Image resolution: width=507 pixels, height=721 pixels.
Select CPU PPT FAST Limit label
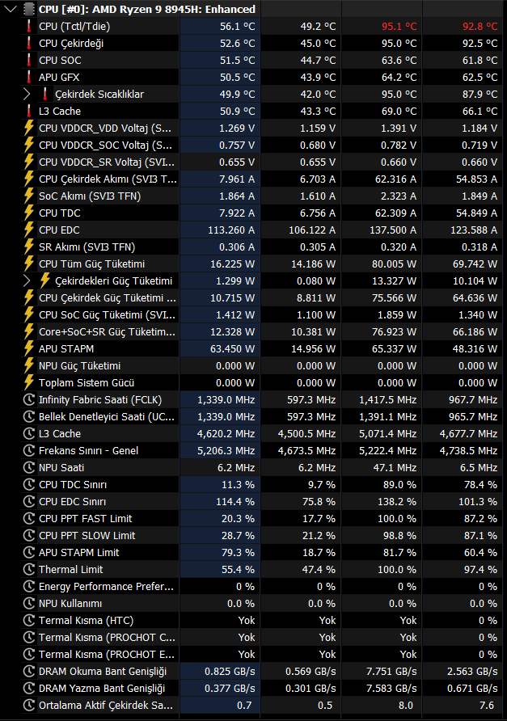[x=85, y=519]
